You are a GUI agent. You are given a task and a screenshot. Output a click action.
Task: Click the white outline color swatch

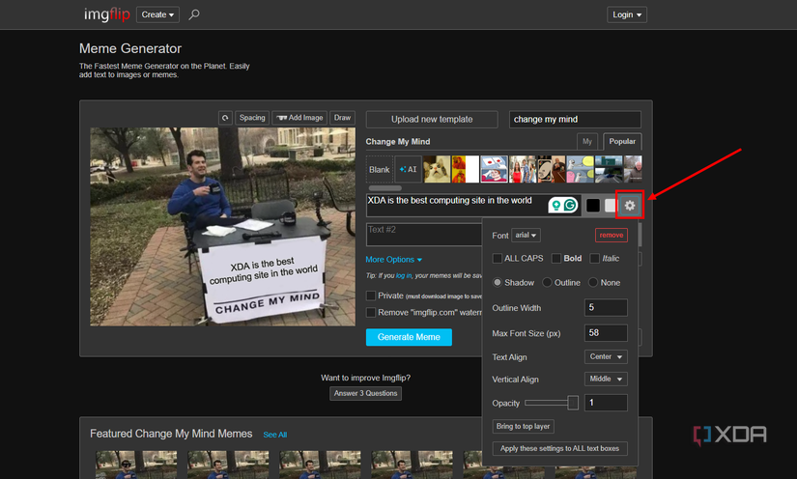tap(610, 205)
